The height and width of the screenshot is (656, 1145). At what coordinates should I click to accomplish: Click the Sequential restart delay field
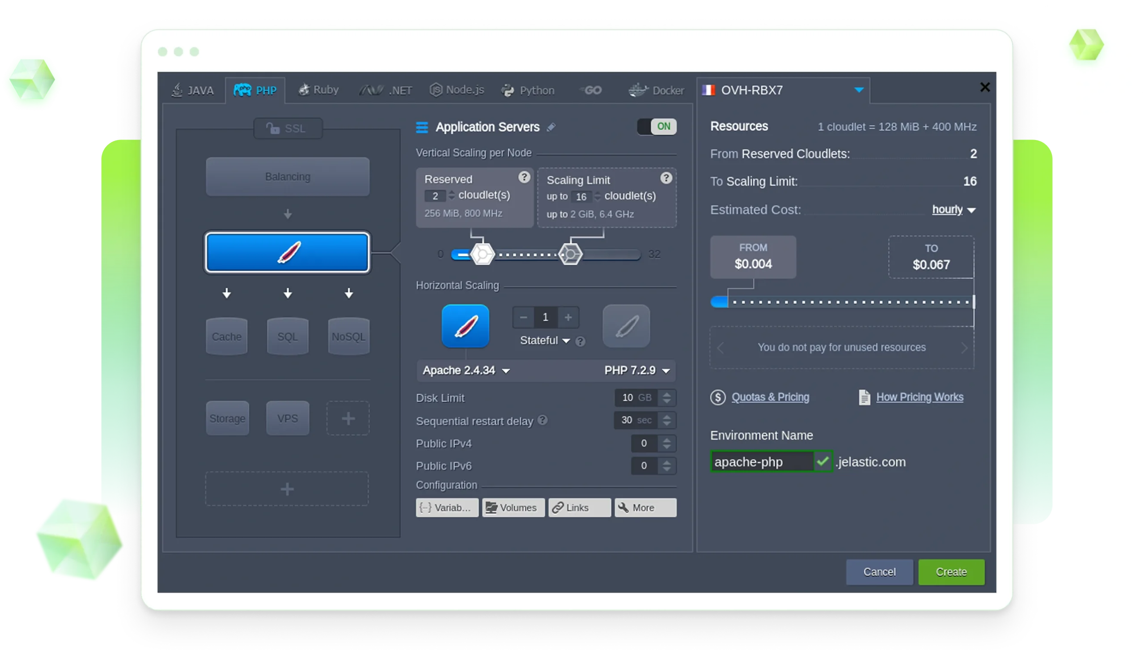tap(636, 420)
